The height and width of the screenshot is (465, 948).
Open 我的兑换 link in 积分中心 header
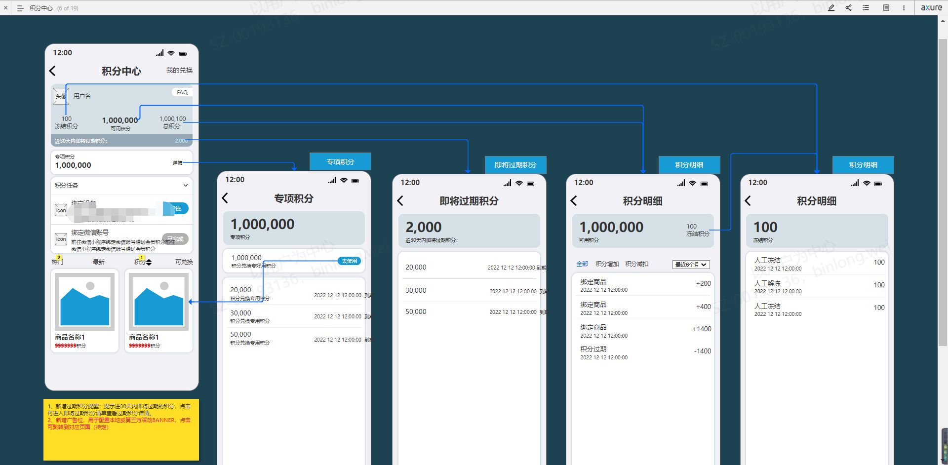pyautogui.click(x=179, y=70)
